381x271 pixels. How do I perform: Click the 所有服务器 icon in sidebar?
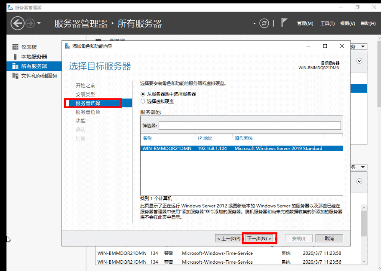[15, 66]
